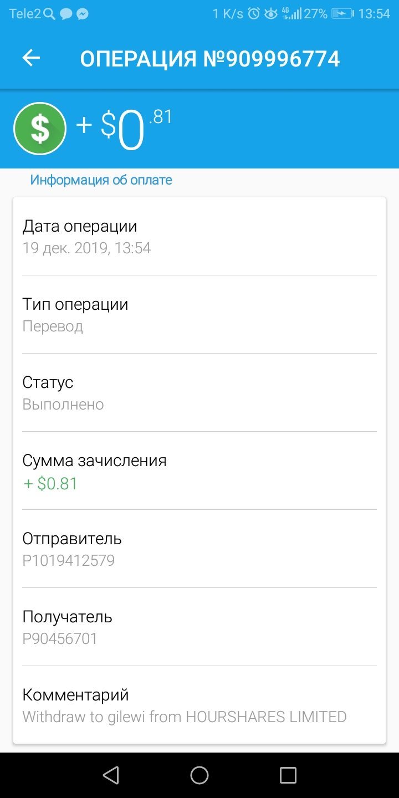399x798 pixels.
Task: Tap Android recent apps square
Action: coord(288,775)
